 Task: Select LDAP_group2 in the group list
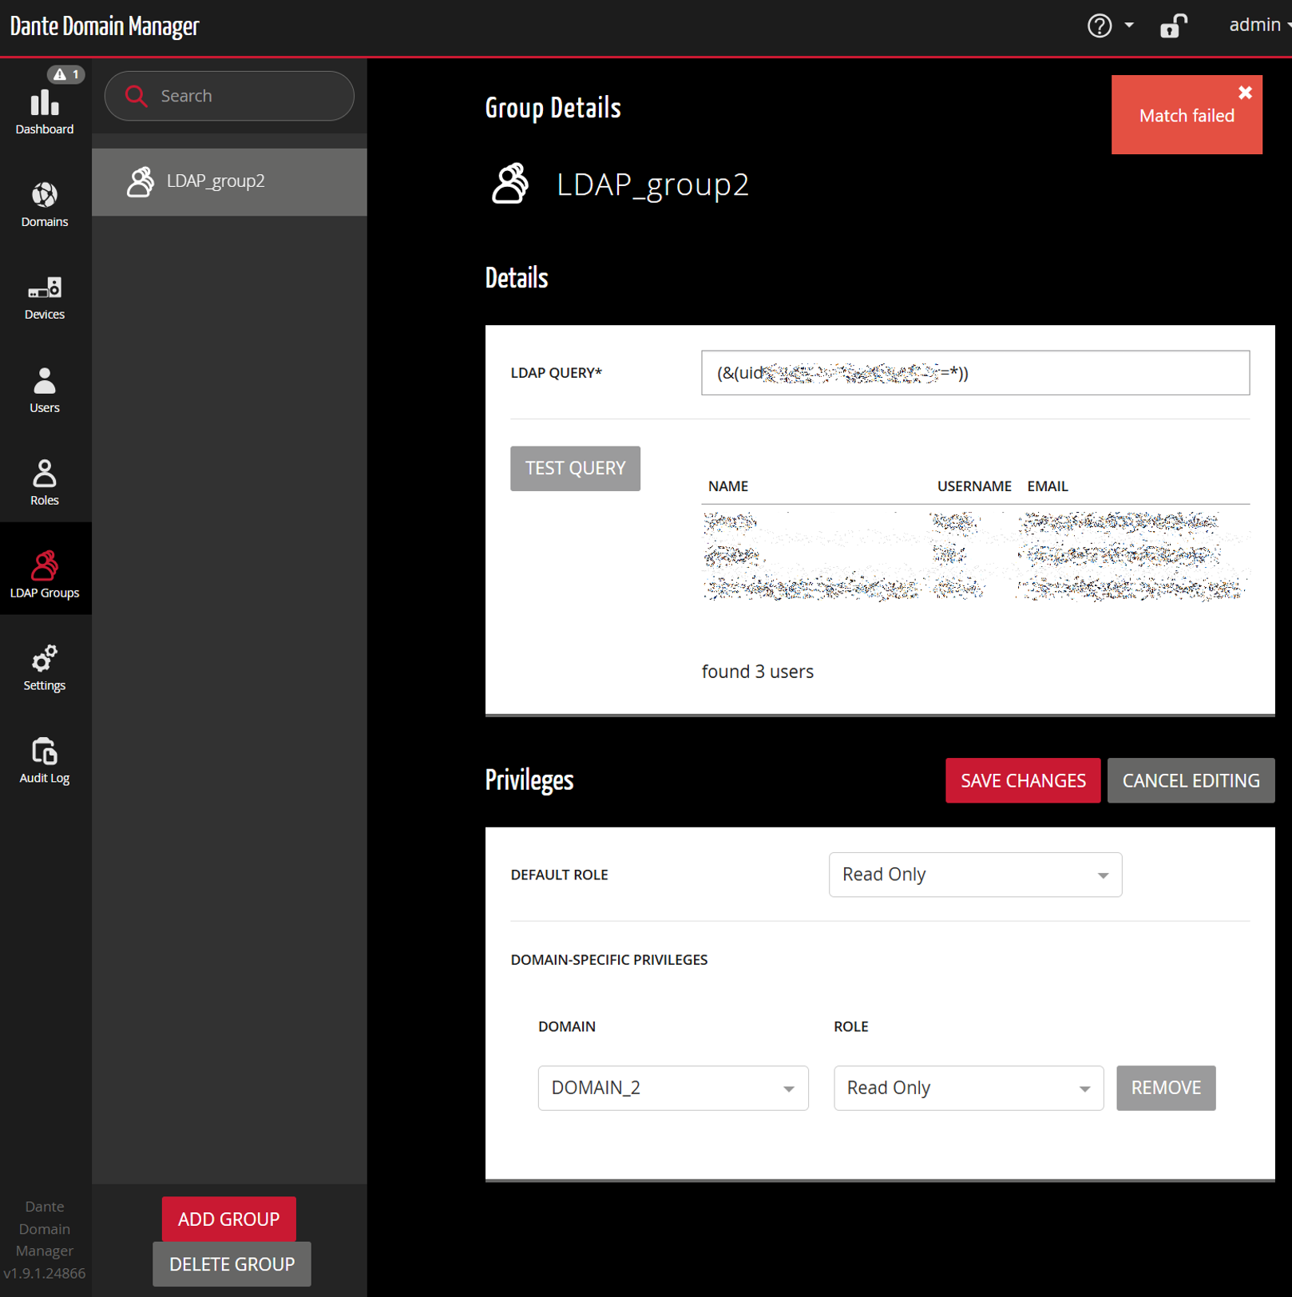pyautogui.click(x=229, y=181)
